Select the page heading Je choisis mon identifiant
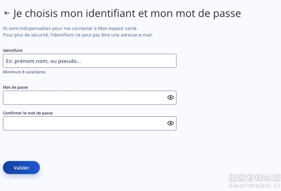The width and height of the screenshot is (281, 191). click(127, 13)
